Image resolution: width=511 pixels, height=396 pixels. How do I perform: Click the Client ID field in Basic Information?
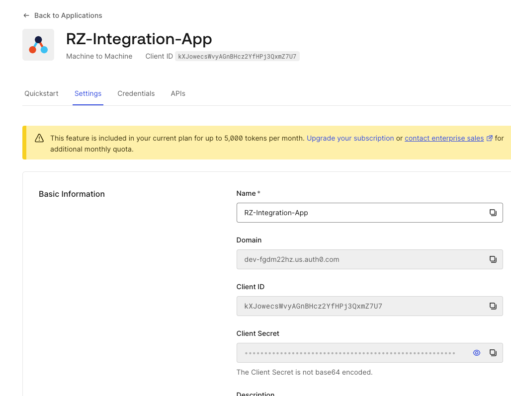pyautogui.click(x=358, y=306)
